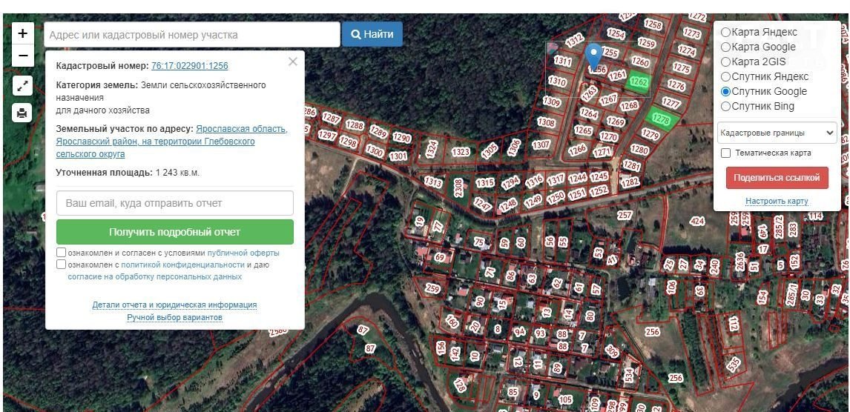
Task: Select Спутник Bing radio option
Action: coord(725,106)
